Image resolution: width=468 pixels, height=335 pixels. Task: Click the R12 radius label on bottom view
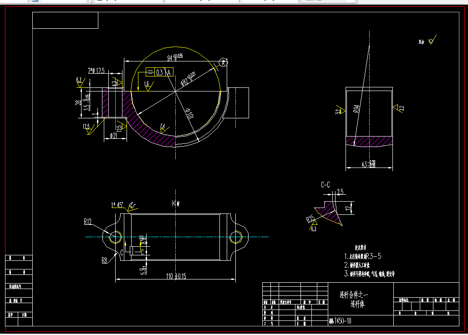tap(88, 221)
